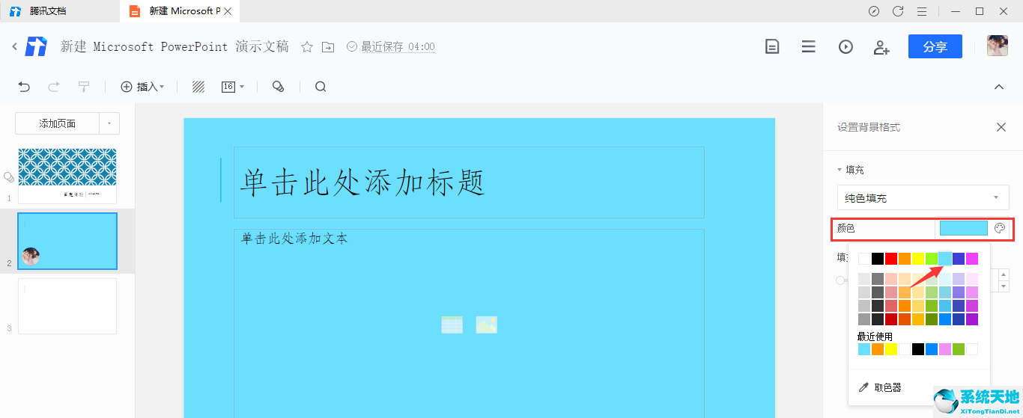The height and width of the screenshot is (418, 1023).
Task: Open the dropdown arrow beside 添加页面
Action: (x=109, y=123)
